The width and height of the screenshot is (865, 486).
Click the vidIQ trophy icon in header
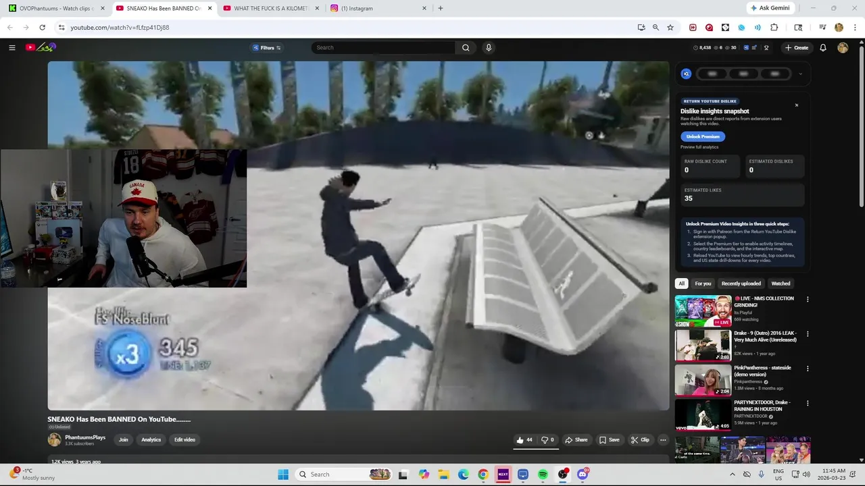click(x=766, y=48)
